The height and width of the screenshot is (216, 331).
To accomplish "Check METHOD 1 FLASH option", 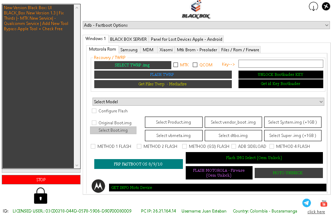I will (x=93, y=146).
